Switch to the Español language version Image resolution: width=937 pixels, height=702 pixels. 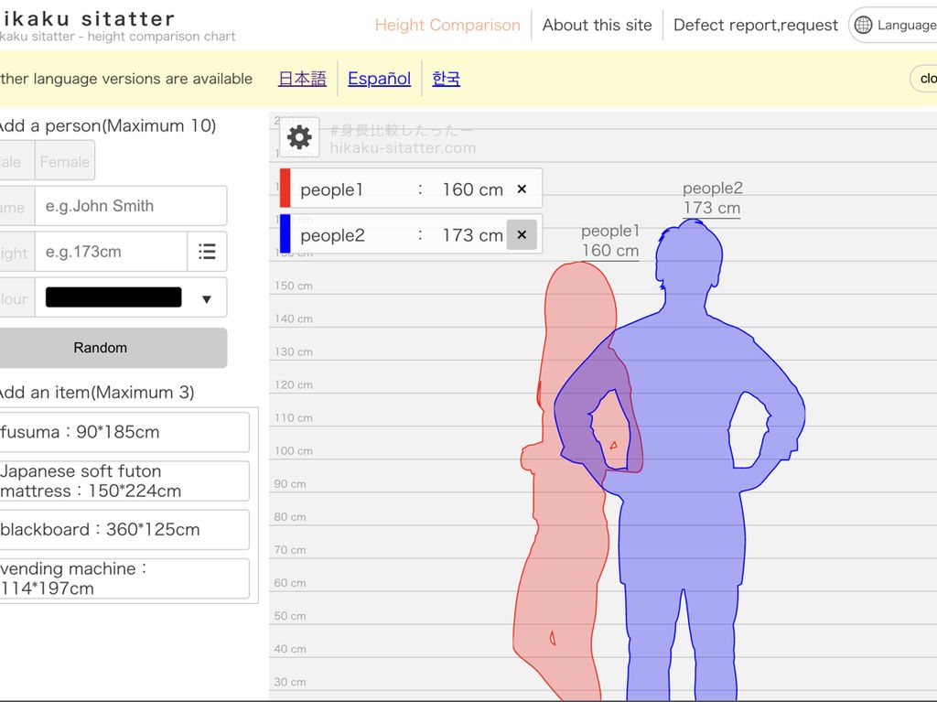pyautogui.click(x=379, y=79)
